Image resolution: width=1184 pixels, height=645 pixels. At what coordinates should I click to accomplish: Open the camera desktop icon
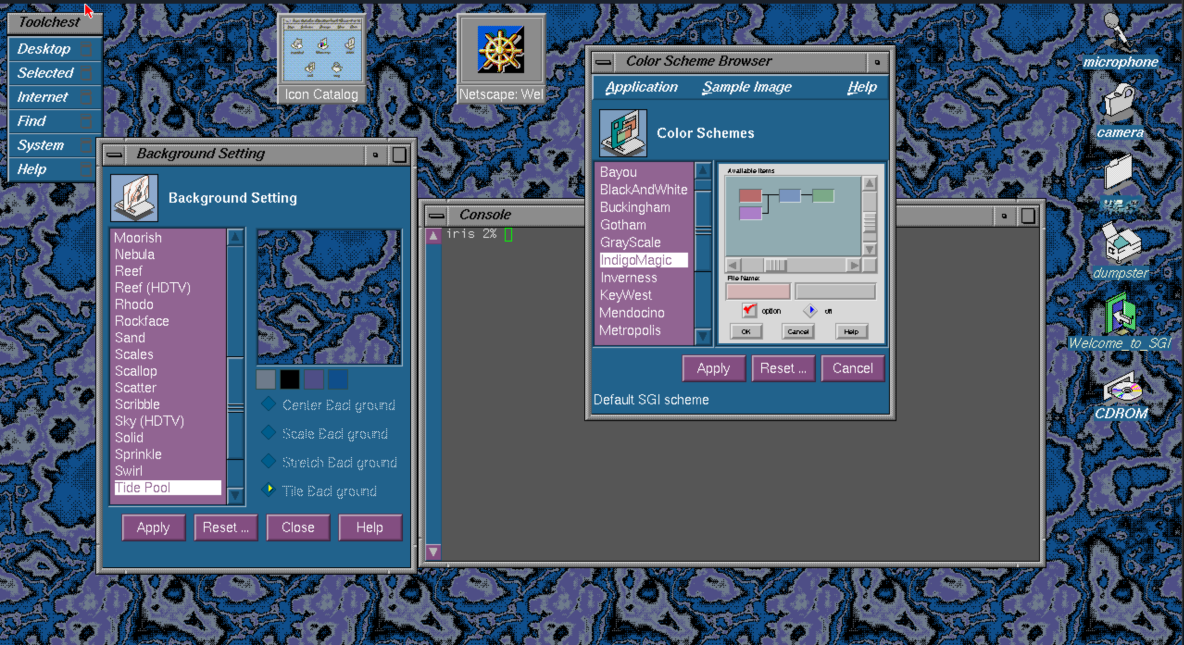tap(1120, 102)
